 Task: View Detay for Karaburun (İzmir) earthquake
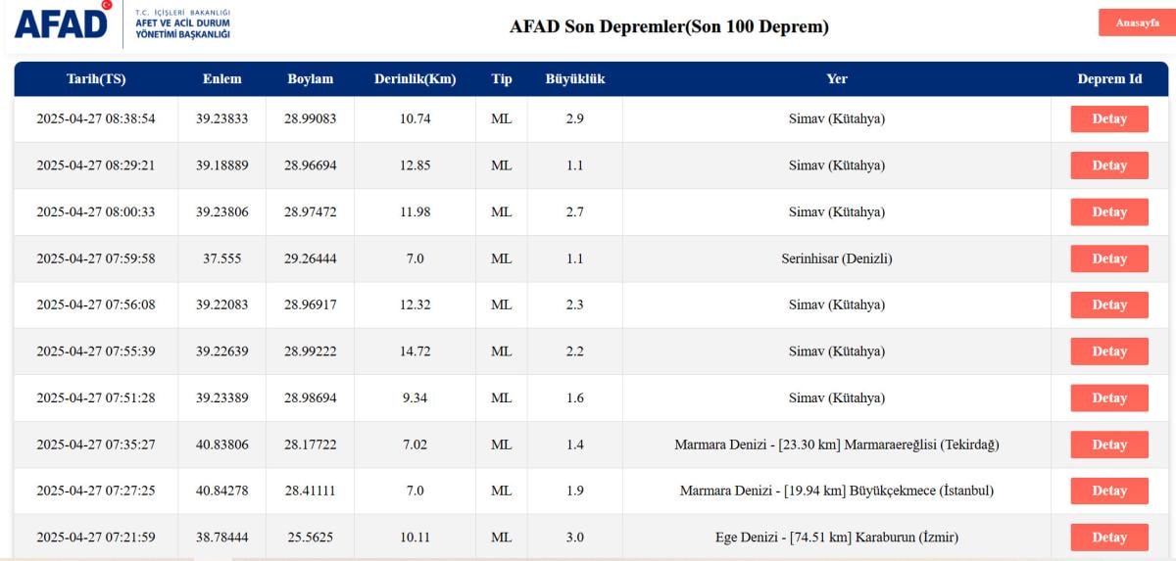click(1108, 538)
